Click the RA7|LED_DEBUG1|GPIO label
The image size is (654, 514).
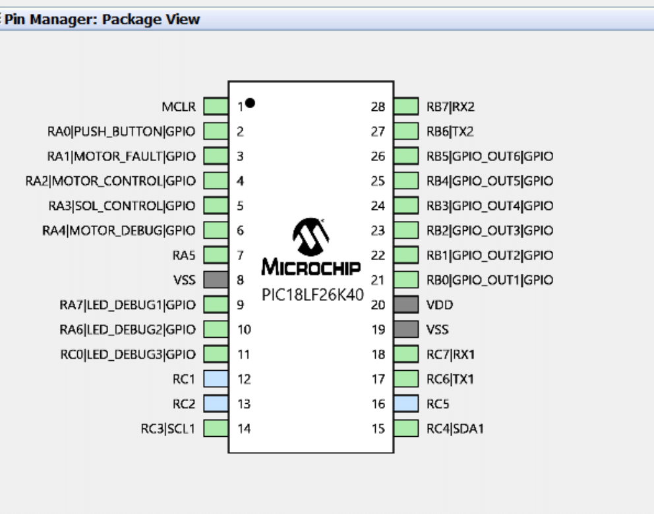pos(128,305)
